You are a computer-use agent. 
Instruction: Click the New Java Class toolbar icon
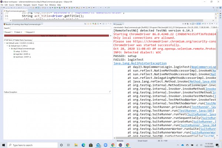coord(72,8)
